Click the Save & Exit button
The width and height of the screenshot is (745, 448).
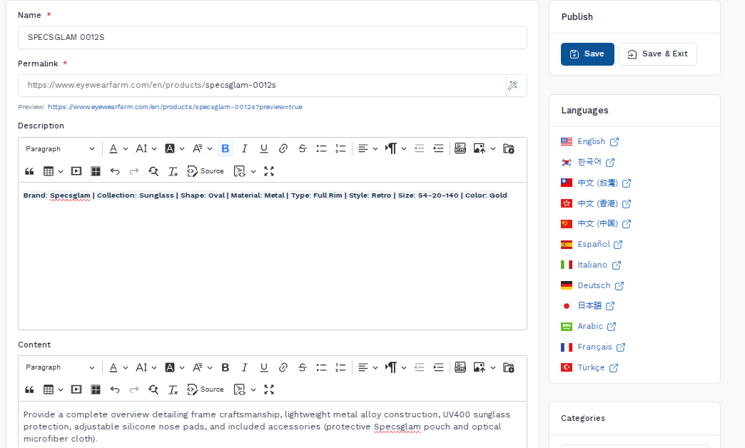point(657,54)
